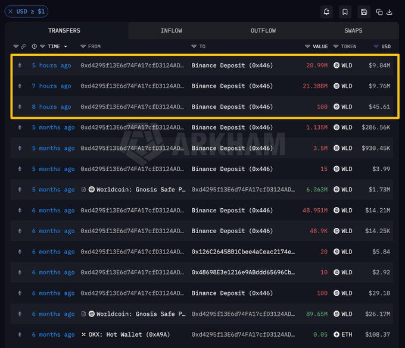Screen dimensions: 405x348
Task: Open the TOKEN column filter
Action: pos(336,46)
